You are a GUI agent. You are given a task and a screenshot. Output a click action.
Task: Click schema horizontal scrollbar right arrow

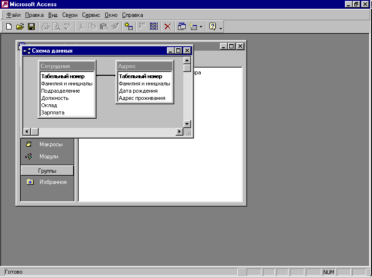[x=179, y=131]
